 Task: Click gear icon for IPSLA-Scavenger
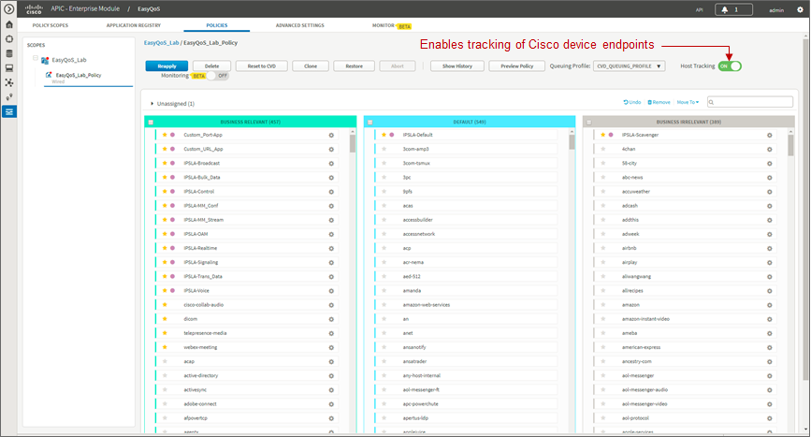pyautogui.click(x=770, y=135)
